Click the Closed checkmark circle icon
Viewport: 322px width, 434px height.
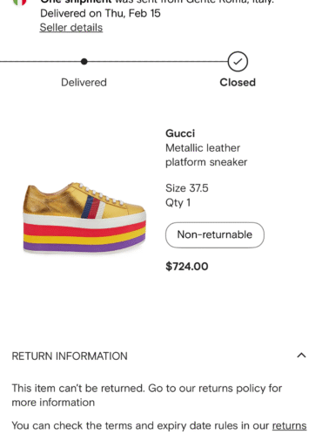click(238, 62)
